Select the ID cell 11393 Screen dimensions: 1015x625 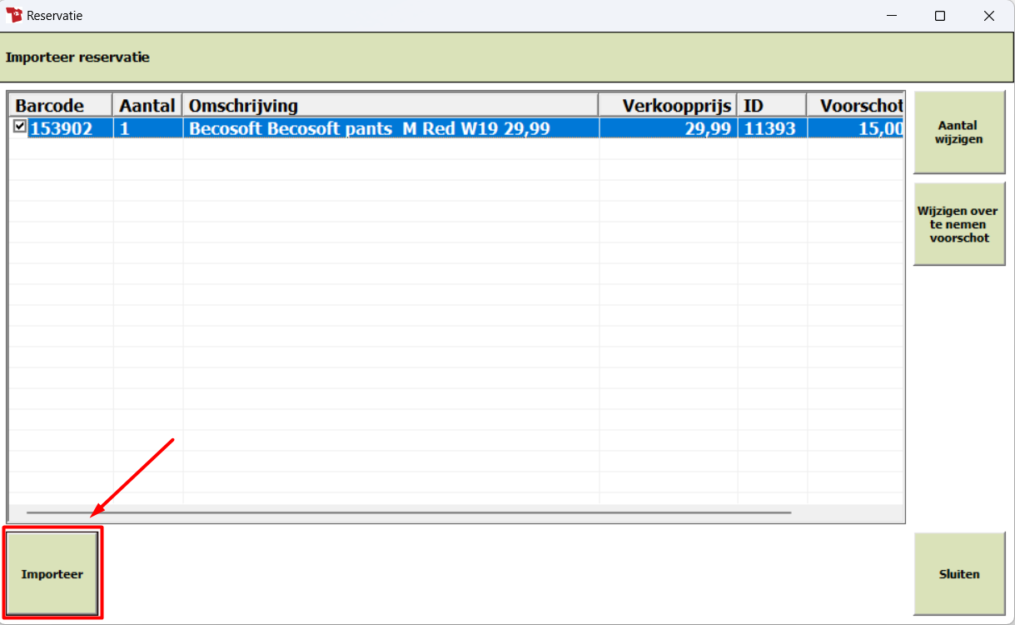pyautogui.click(x=772, y=128)
